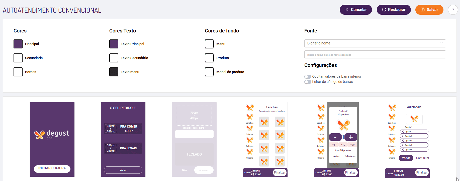Viewport: 460px width, 181px height.
Task: Click the INICIAR COMPRA preview button
Action: (52, 169)
